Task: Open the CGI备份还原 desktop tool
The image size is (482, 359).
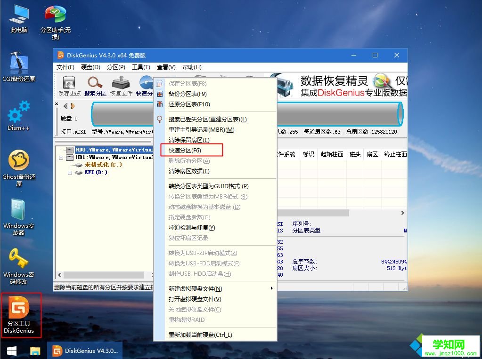Action: pos(18,66)
